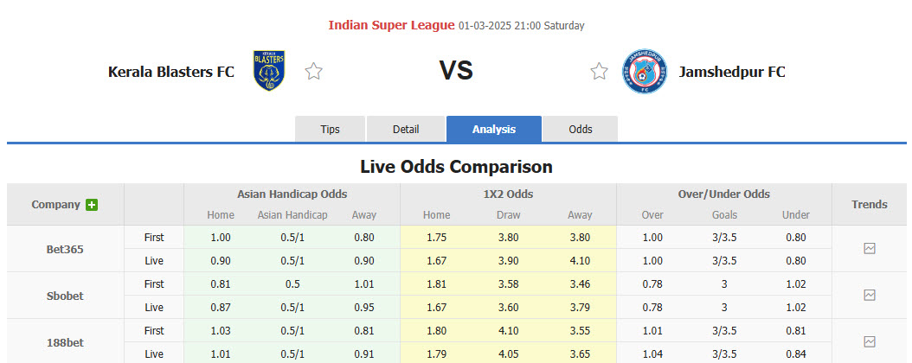Open the Detail tab
Screen dimensions: 912x363
[x=406, y=130]
